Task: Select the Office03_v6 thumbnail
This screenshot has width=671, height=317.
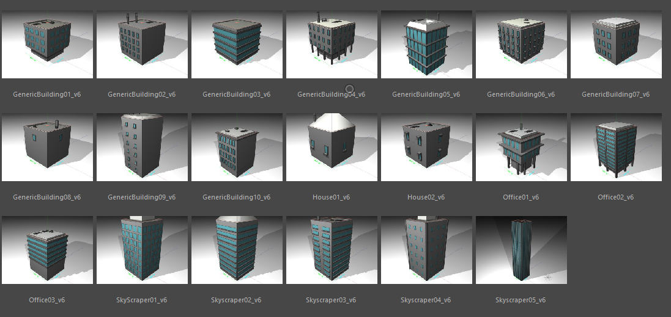Action: pyautogui.click(x=47, y=250)
